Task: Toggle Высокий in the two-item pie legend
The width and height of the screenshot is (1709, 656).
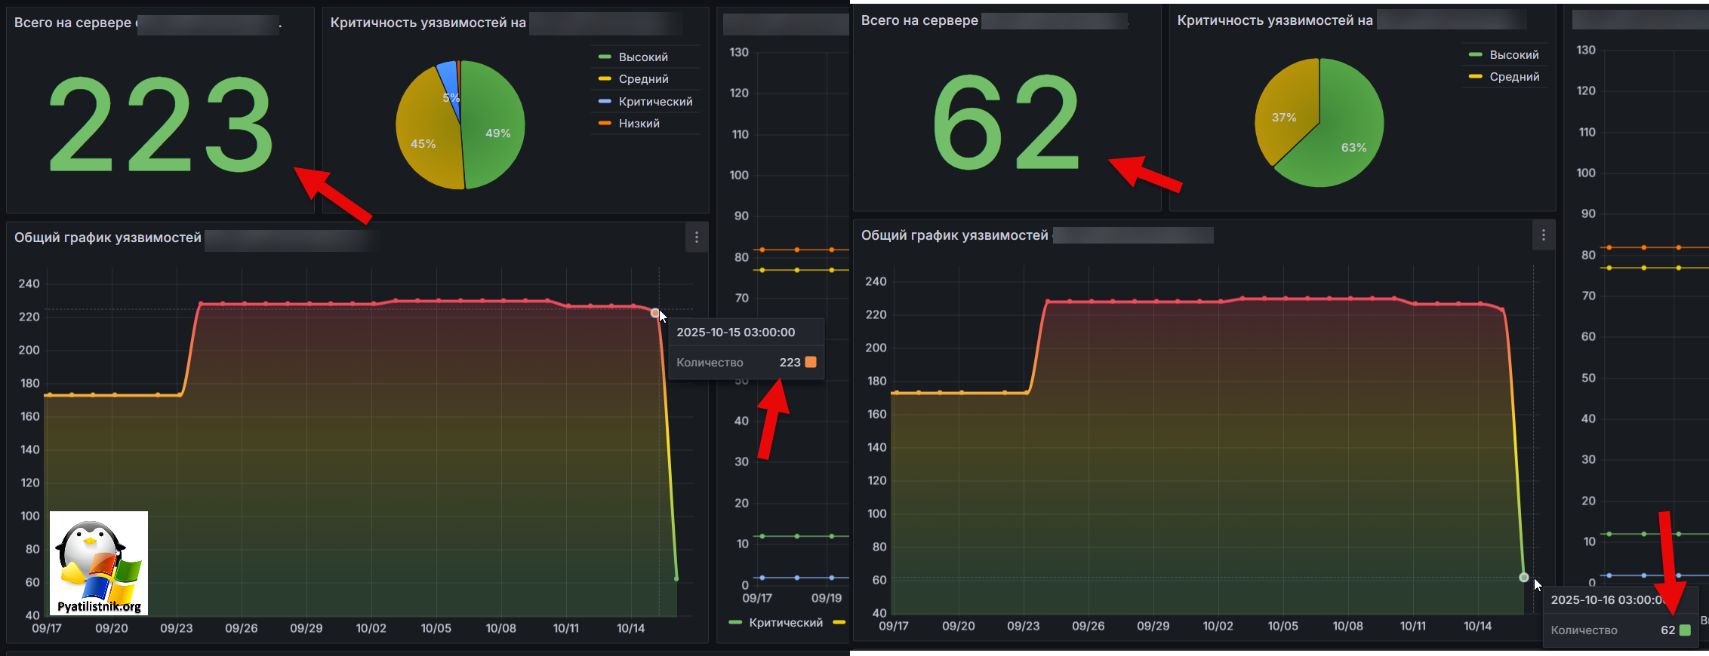Action: point(1513,55)
